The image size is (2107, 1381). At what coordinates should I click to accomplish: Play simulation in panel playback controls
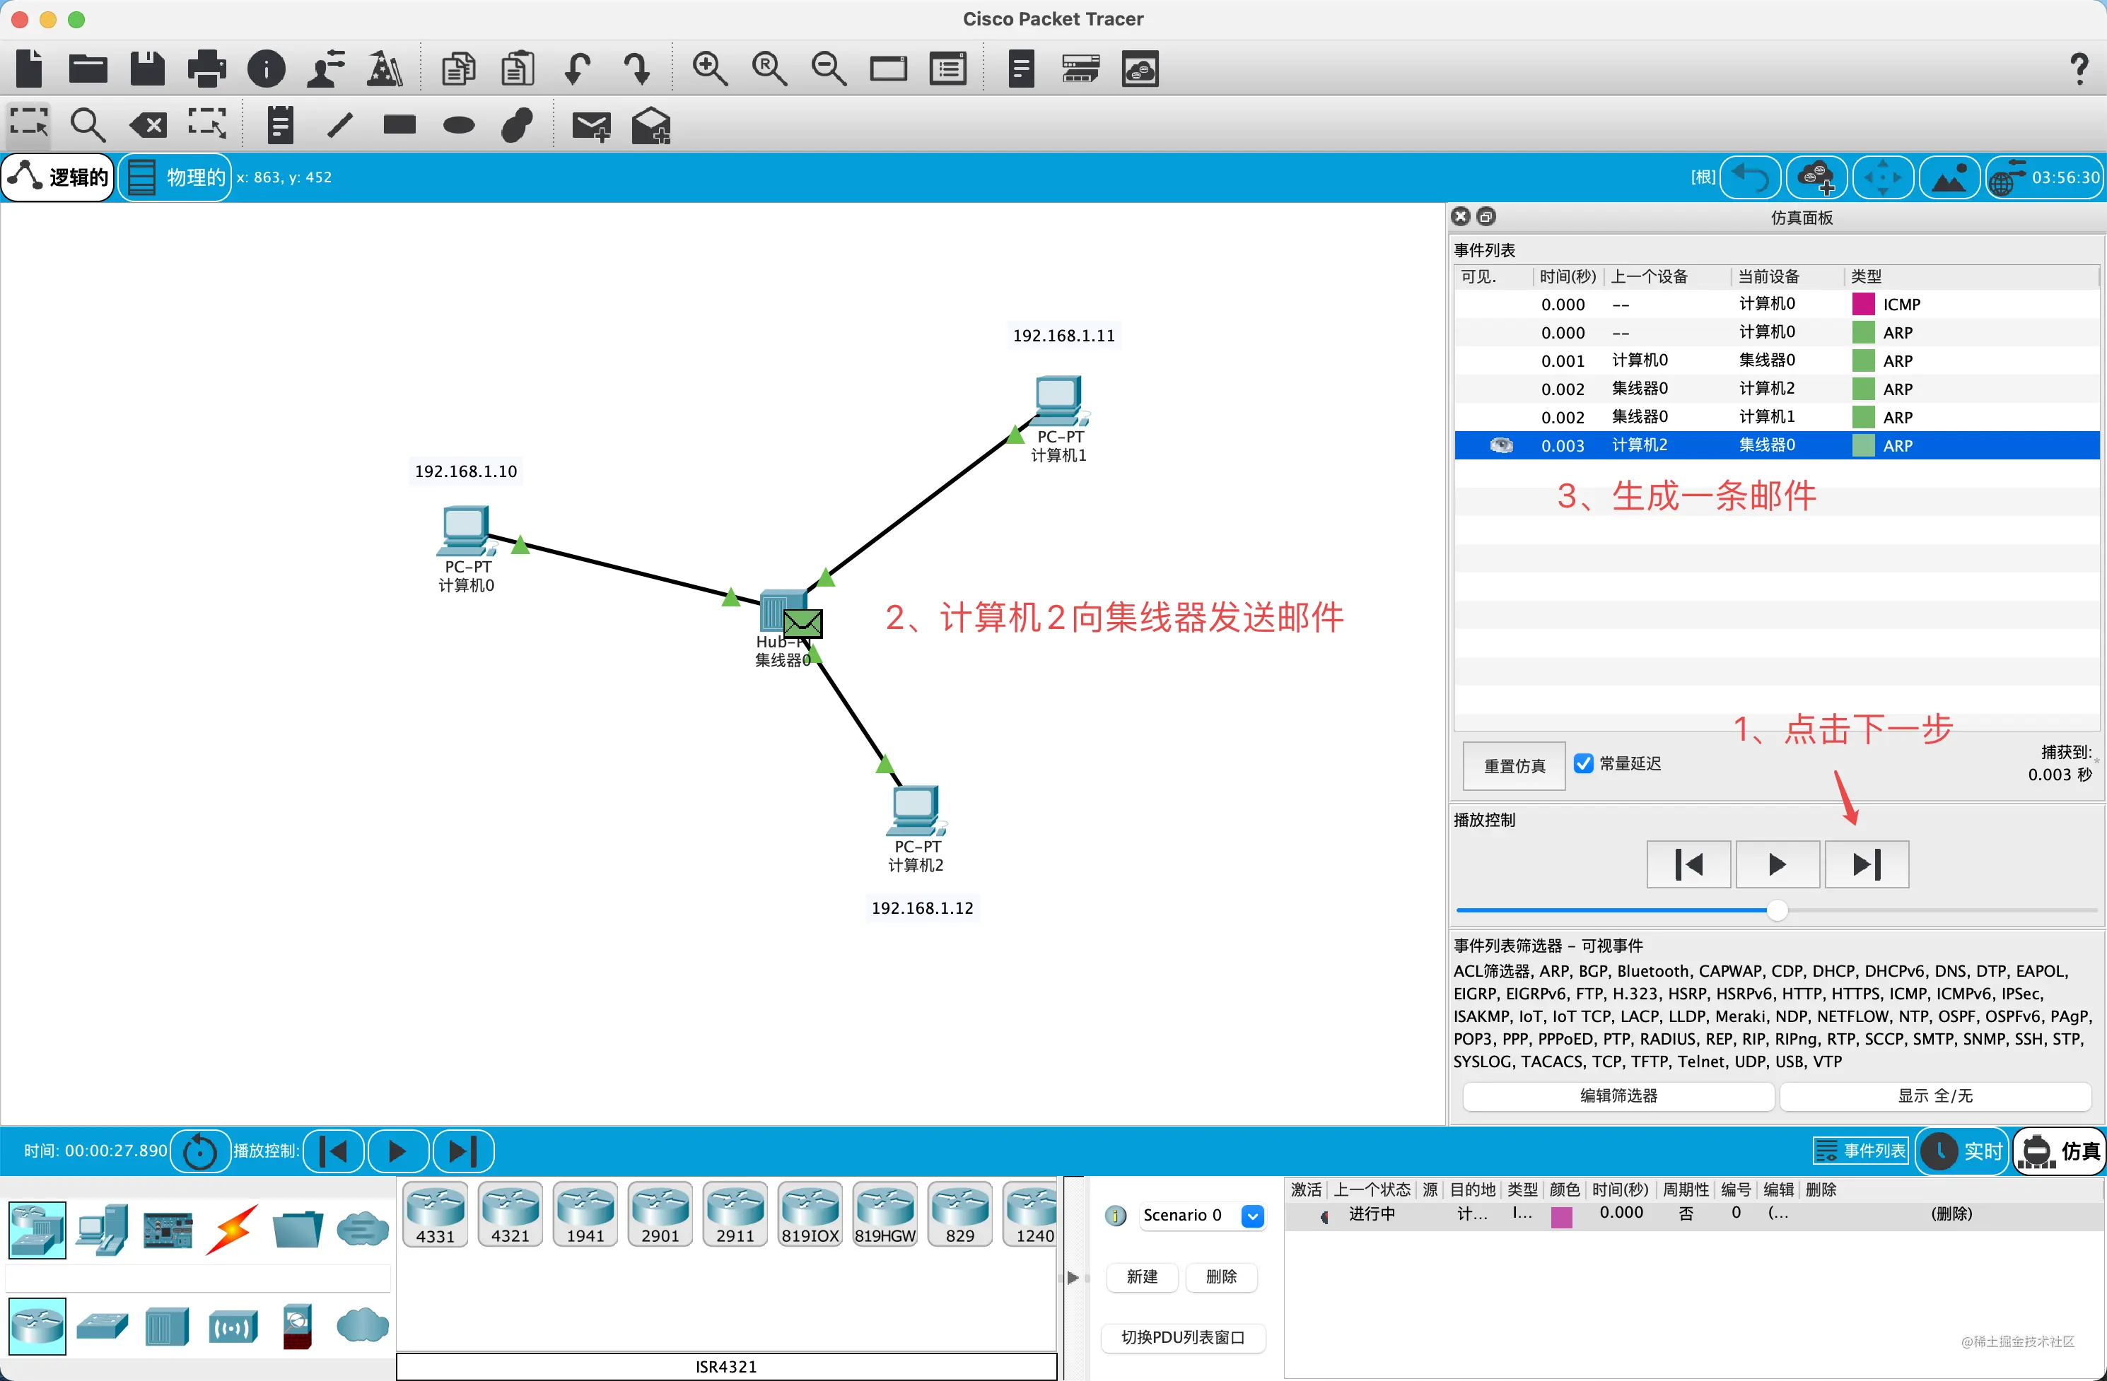point(1777,864)
